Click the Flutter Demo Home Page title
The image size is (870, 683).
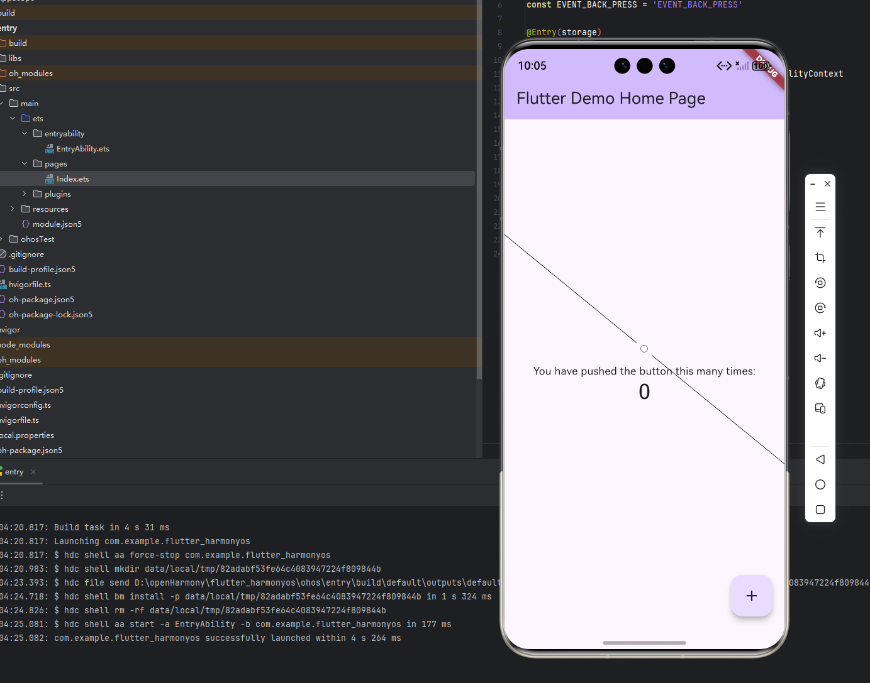pos(611,99)
